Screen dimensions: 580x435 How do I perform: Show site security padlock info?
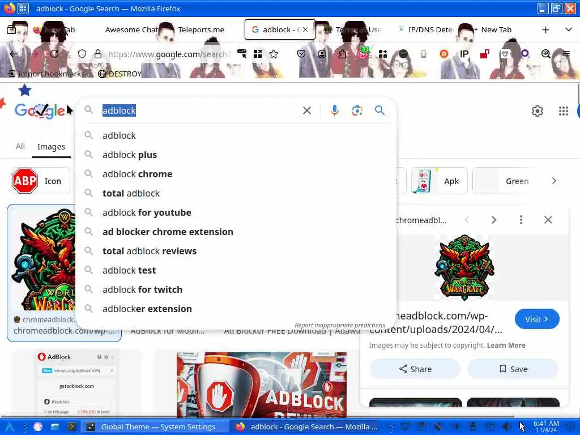[x=97, y=54]
